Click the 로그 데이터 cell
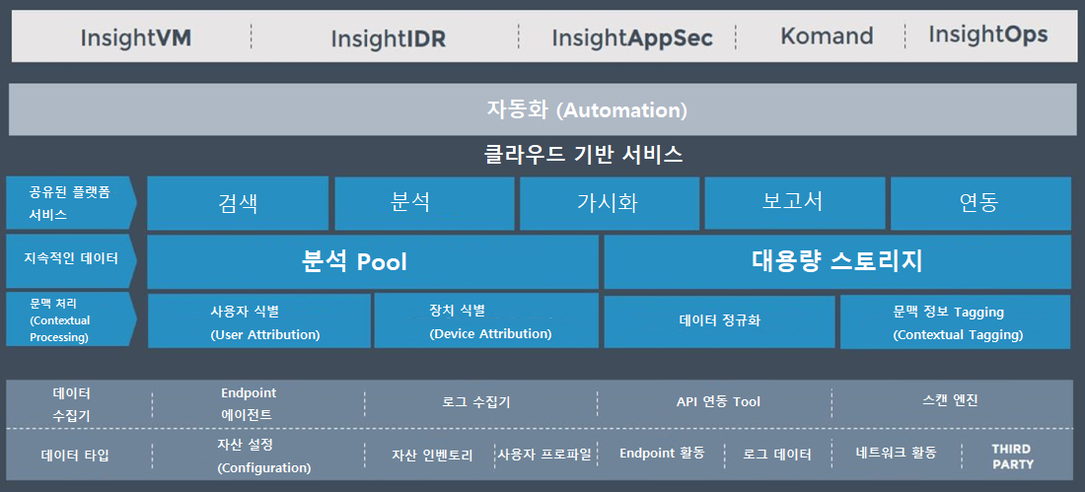The image size is (1085, 492). 777,456
